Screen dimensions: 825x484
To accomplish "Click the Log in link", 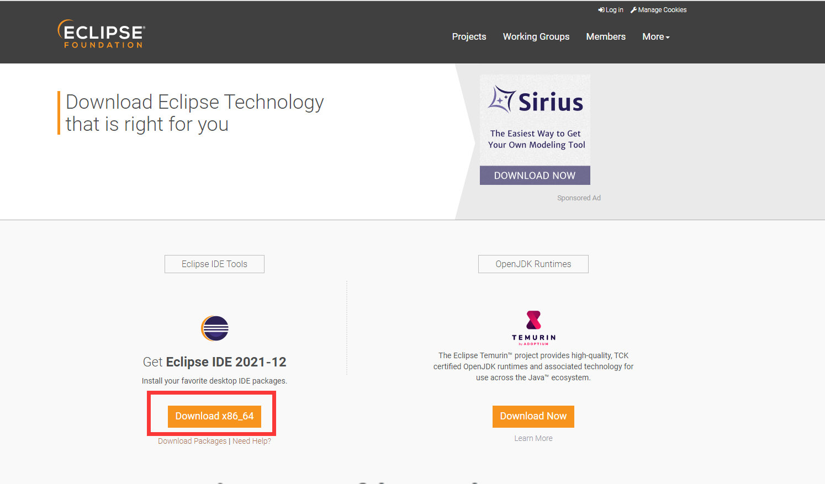I will click(x=611, y=10).
